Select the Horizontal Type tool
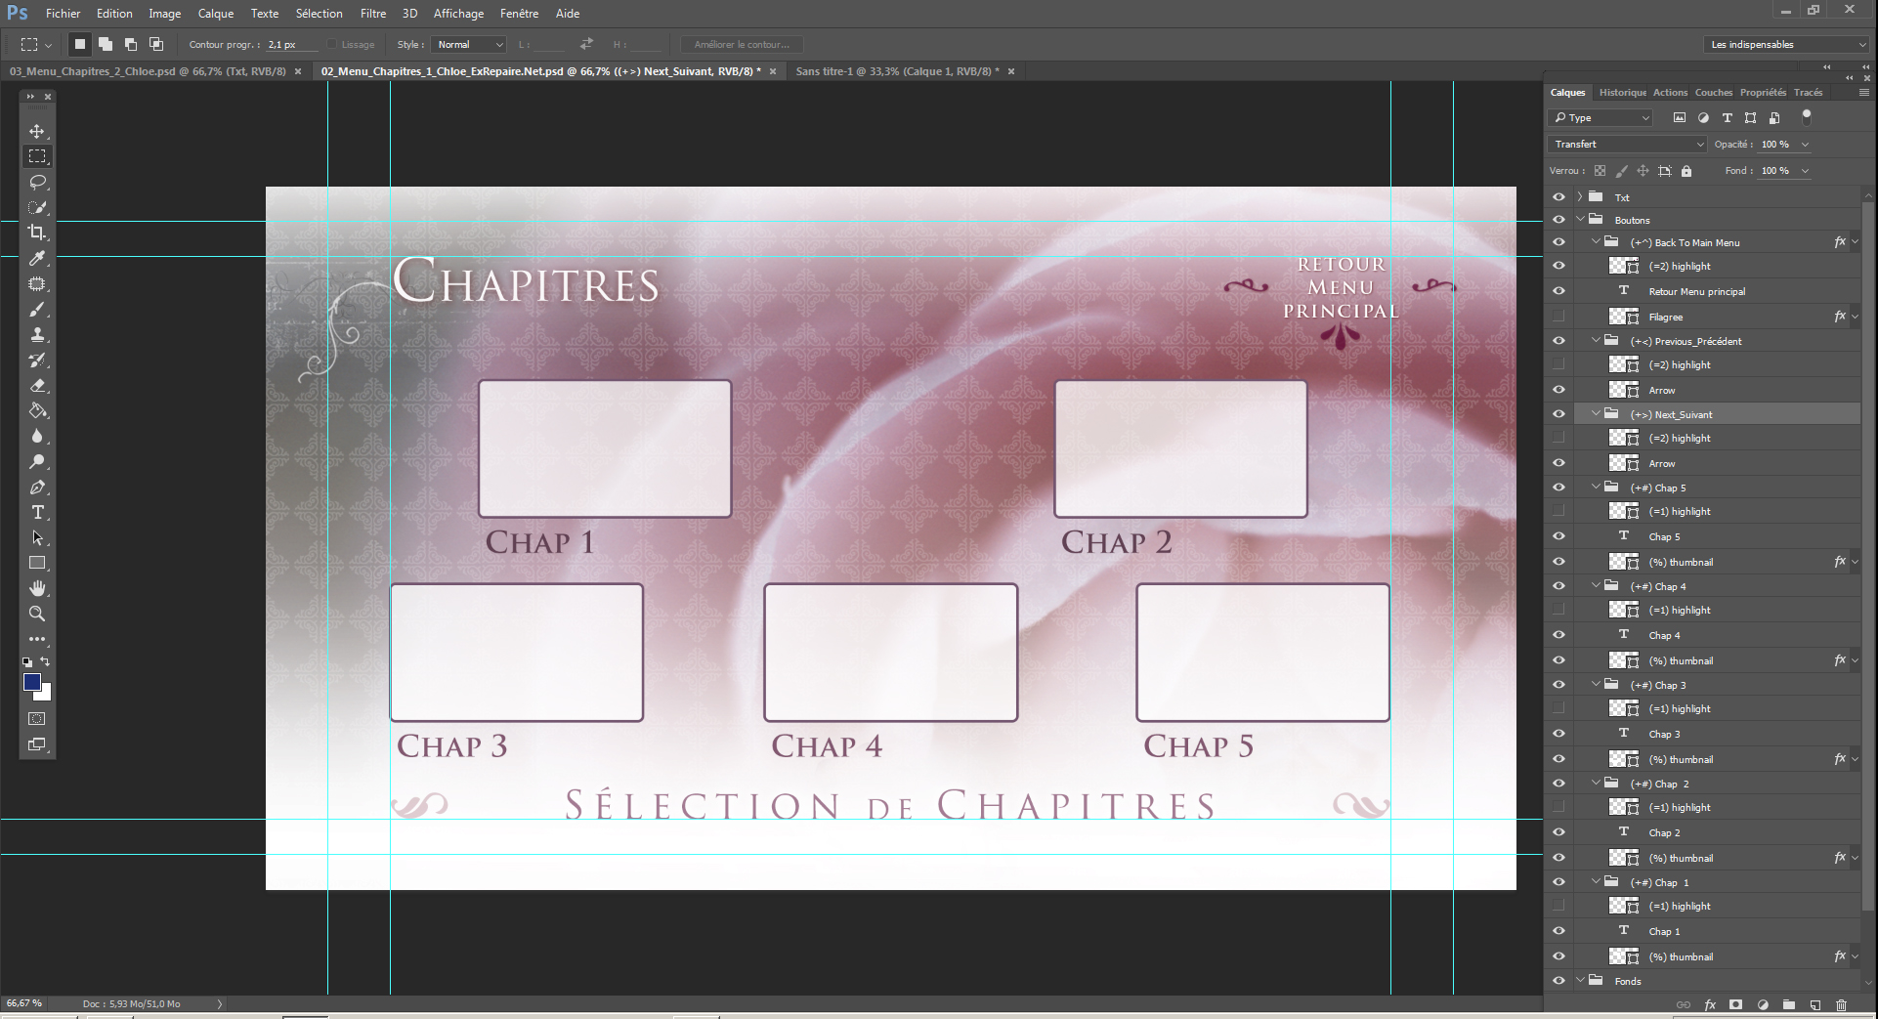Viewport: 1878px width, 1019px height. pos(37,512)
